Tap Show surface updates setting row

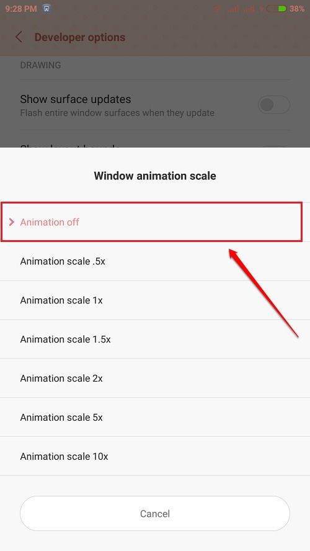155,105
